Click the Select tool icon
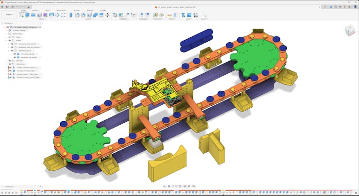Screen dimensions: 359x196 coord(204,15)
